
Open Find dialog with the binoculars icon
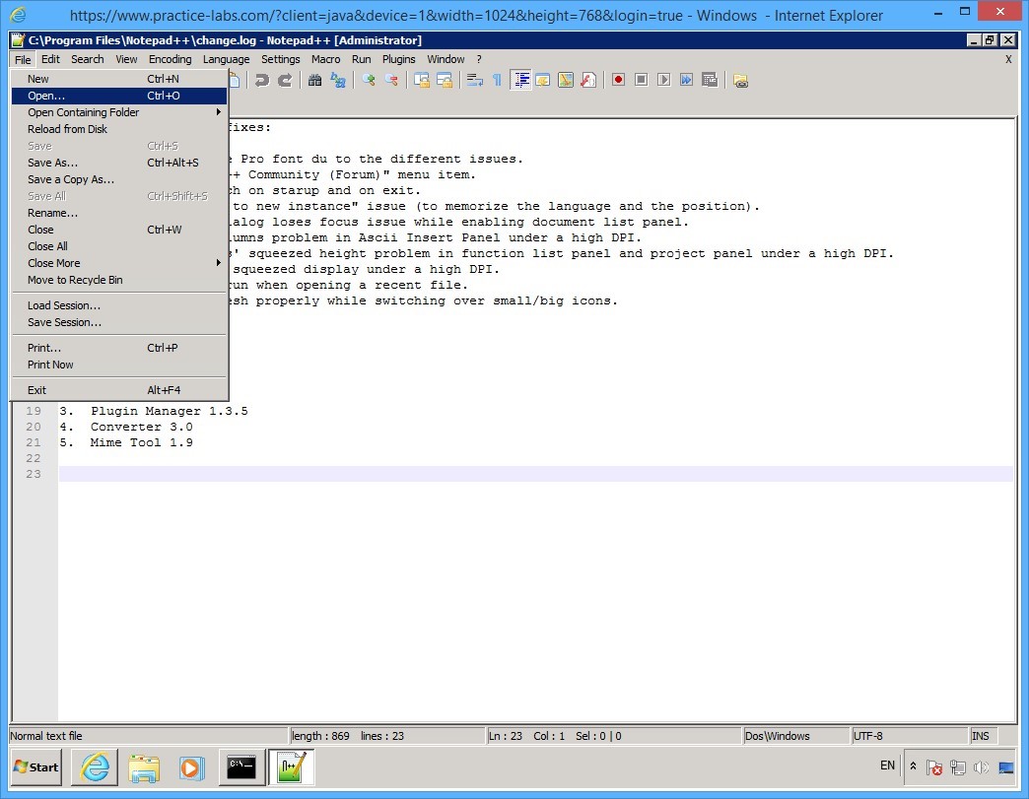[313, 81]
